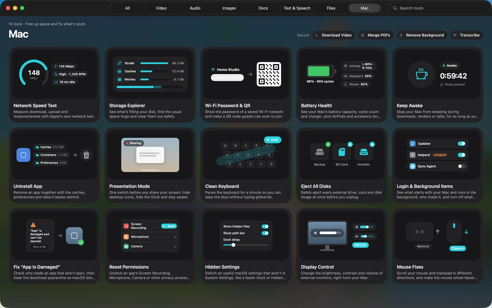Click the Backup drive icon in Eject All Disks

point(319,152)
